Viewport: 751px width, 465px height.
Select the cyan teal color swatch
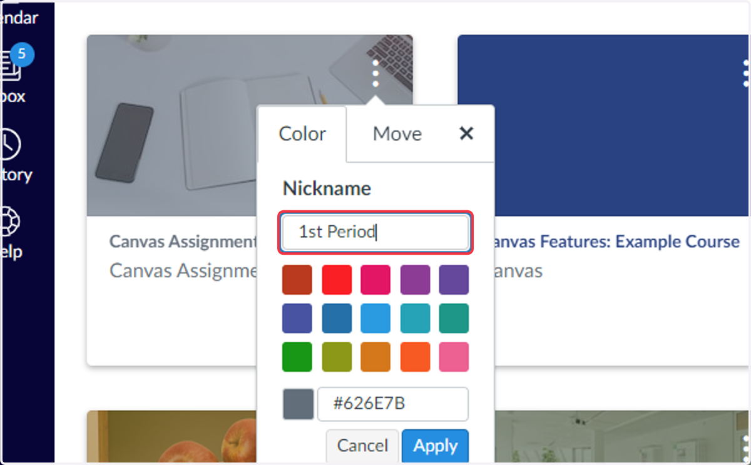click(x=415, y=319)
